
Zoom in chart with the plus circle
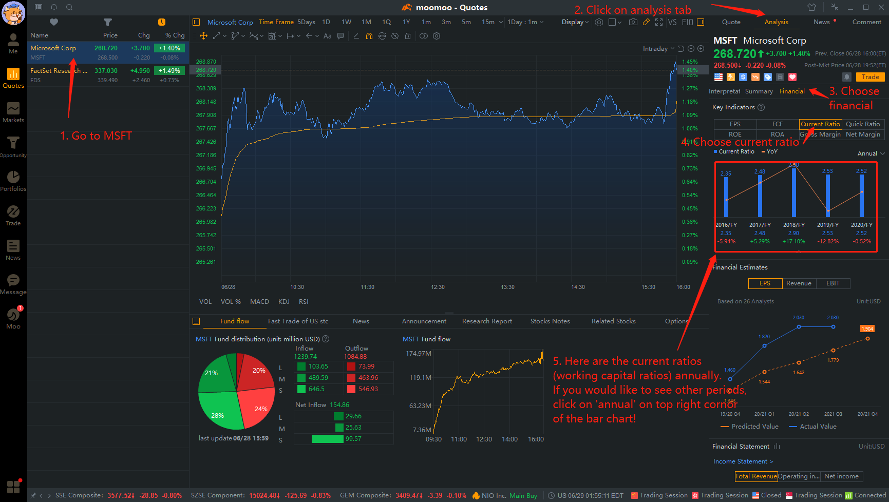pos(701,49)
